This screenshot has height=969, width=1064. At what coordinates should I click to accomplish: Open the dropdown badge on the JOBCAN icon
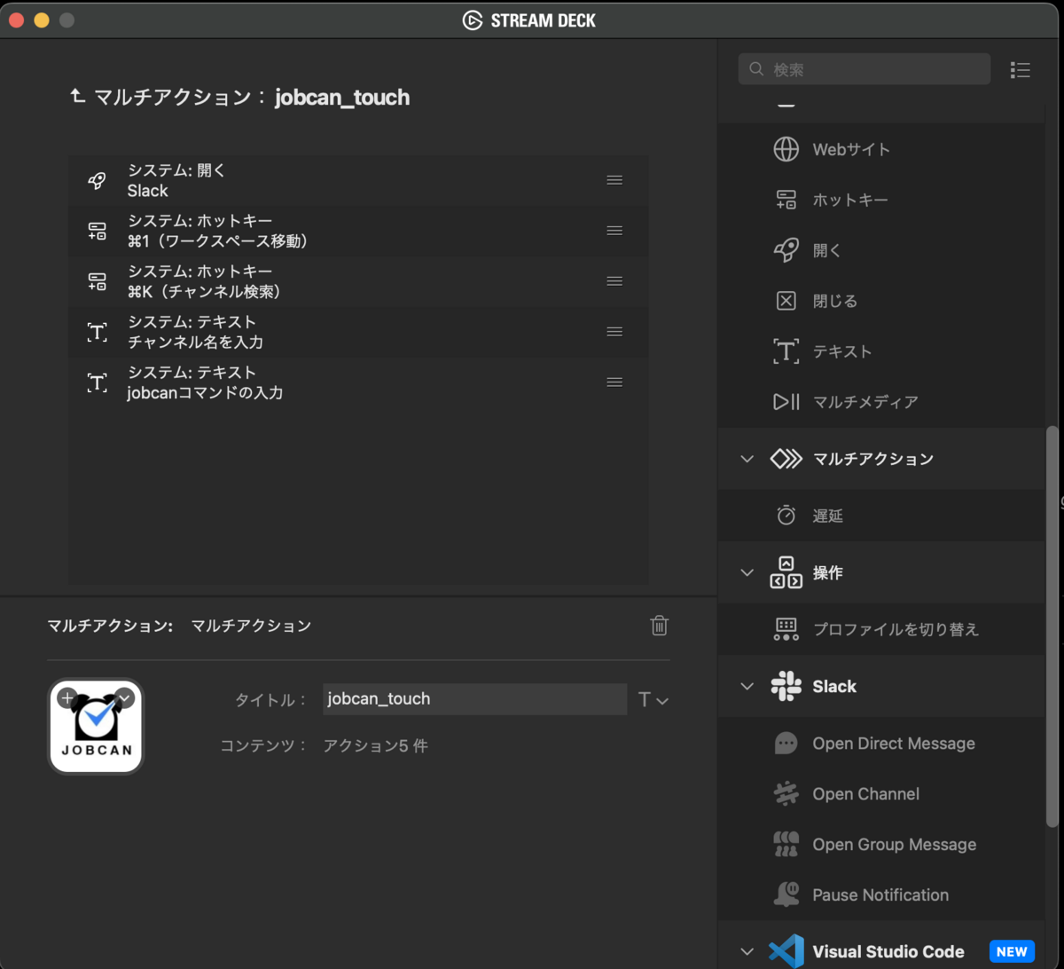coord(124,698)
